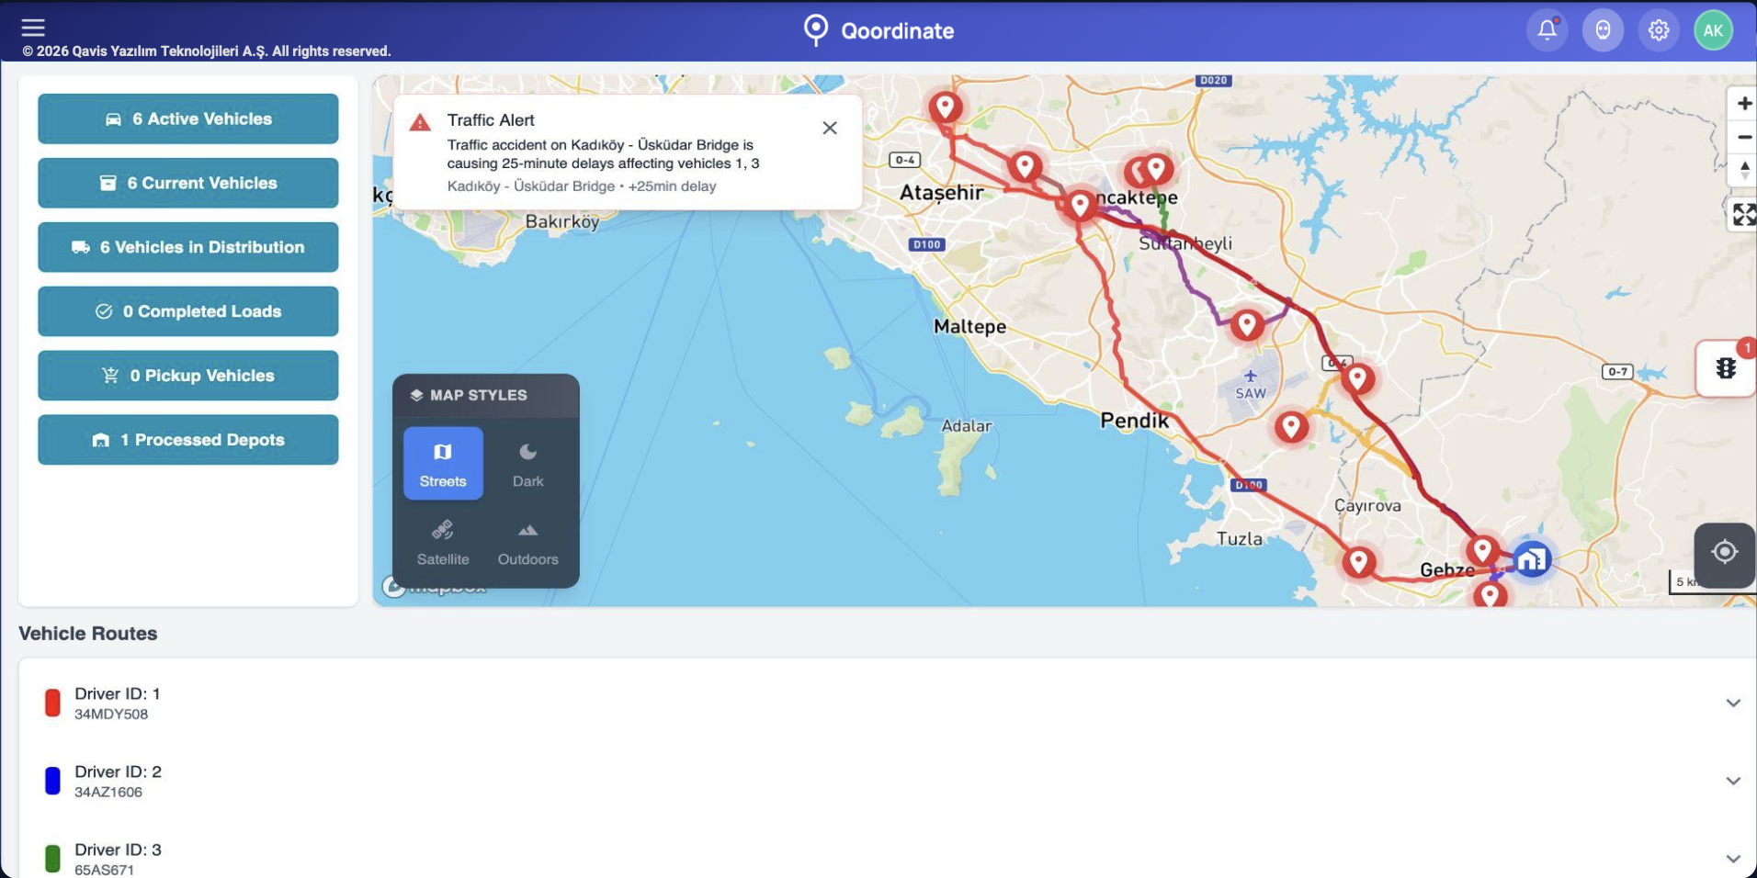1757x878 pixels.
Task: Click the Mapbox logo on the map
Action: pos(436,586)
